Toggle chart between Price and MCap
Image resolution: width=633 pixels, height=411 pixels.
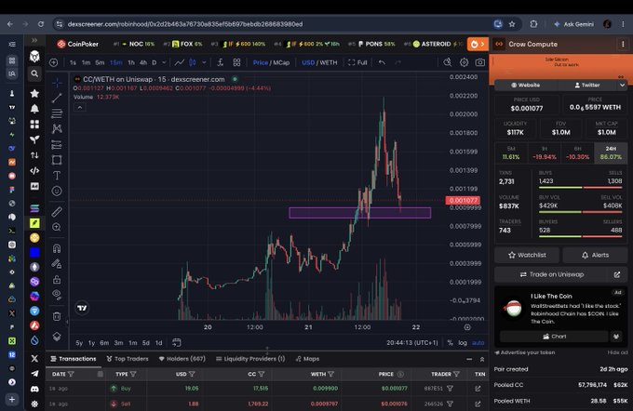[x=271, y=62]
